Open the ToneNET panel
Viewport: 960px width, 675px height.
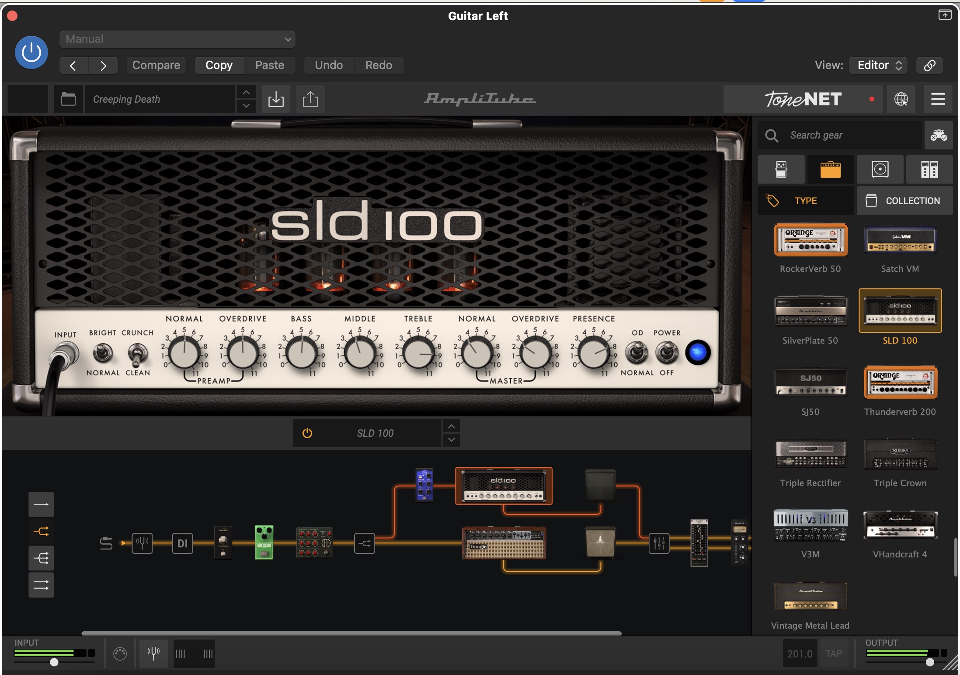(803, 99)
